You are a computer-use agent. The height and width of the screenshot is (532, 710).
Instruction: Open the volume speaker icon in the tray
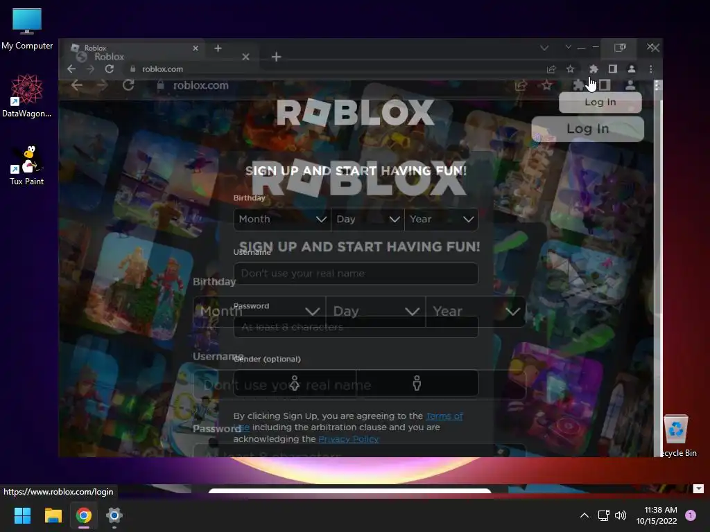click(621, 515)
